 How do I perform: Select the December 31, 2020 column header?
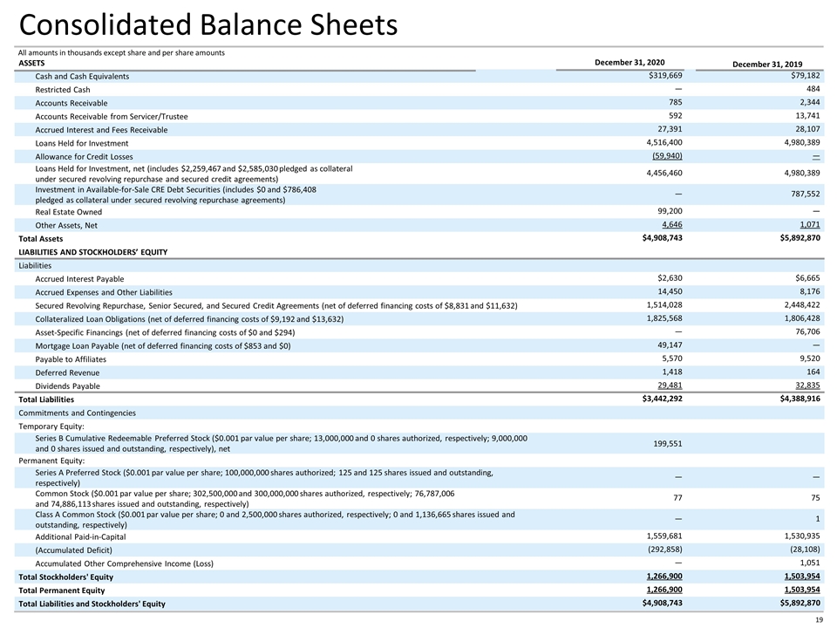tap(629, 63)
